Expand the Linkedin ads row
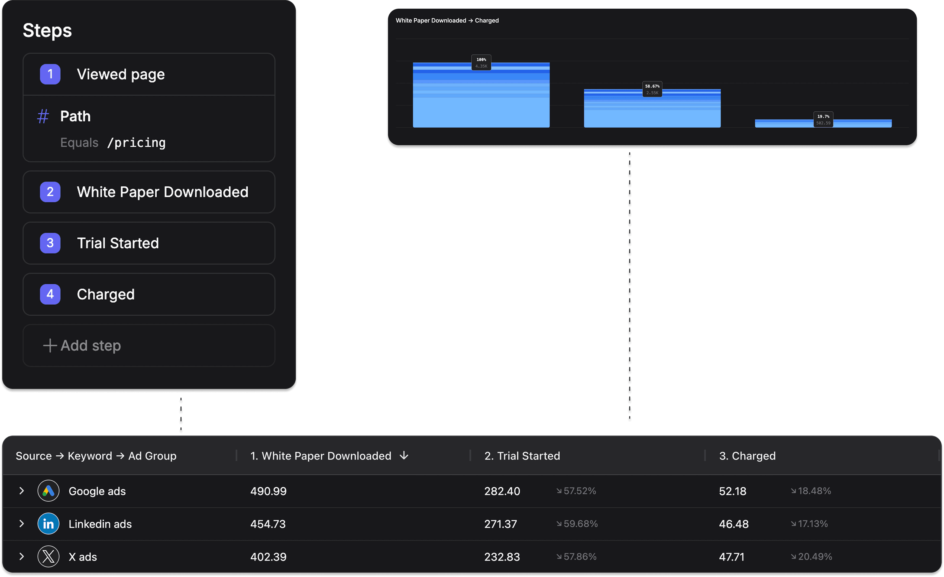This screenshot has width=944, height=577. (x=22, y=523)
